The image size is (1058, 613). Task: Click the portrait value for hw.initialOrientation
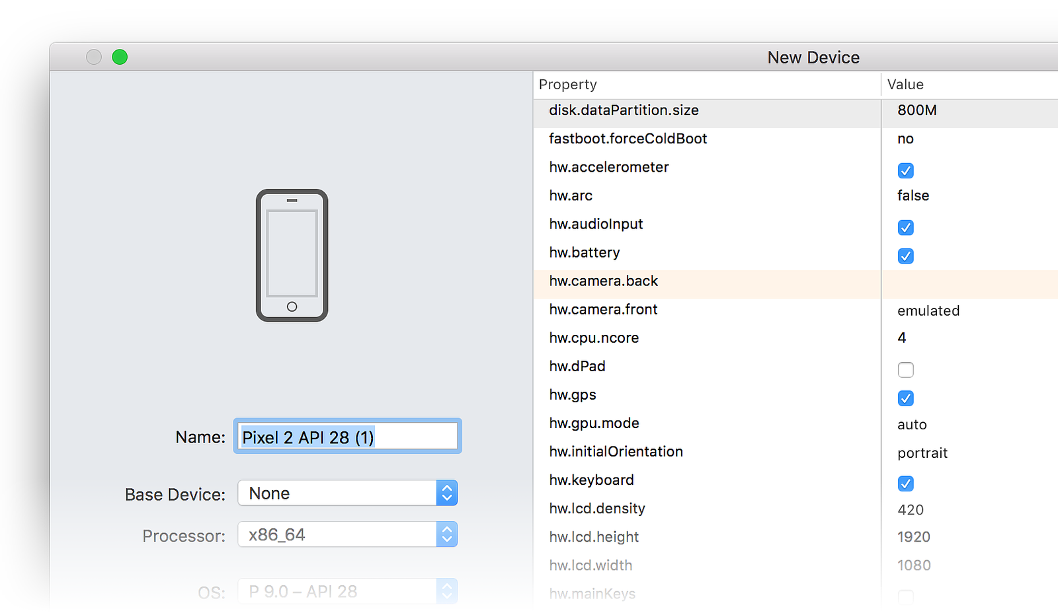pyautogui.click(x=922, y=453)
